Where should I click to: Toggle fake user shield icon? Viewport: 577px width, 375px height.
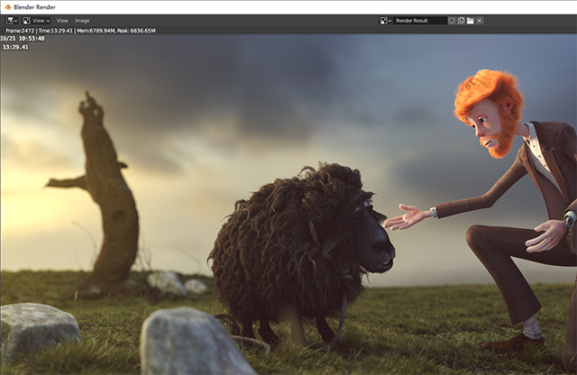[452, 21]
